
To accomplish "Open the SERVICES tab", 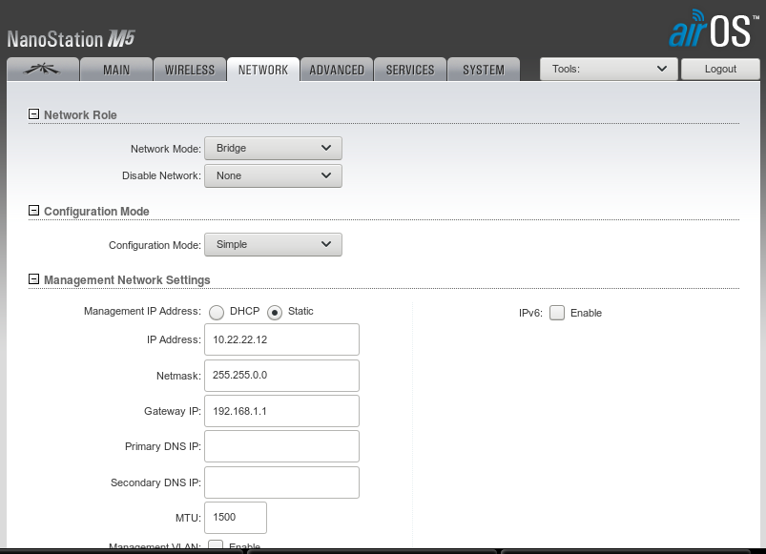I will point(410,70).
